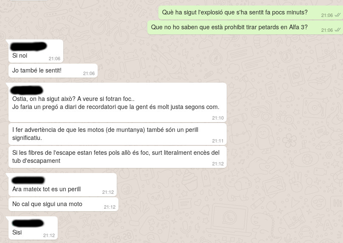Viewport: 343px width, 243px height.
Task: Click message about fibres de l'escape
Action: coord(117,157)
